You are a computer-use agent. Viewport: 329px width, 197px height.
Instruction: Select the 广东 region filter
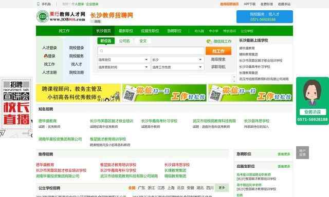(141, 188)
